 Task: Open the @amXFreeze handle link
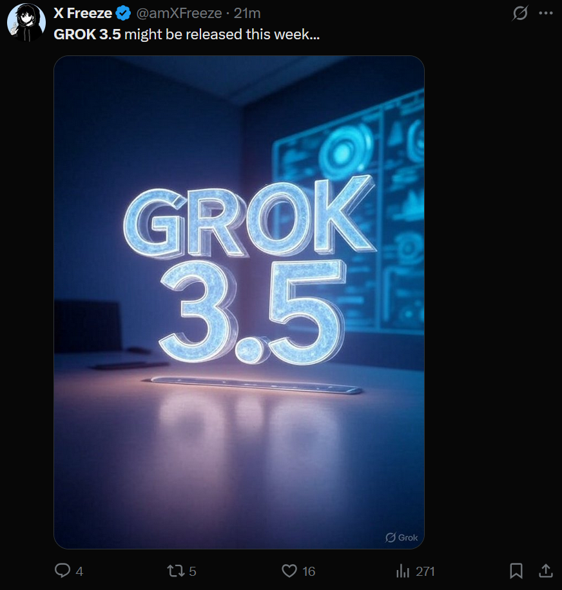point(179,14)
